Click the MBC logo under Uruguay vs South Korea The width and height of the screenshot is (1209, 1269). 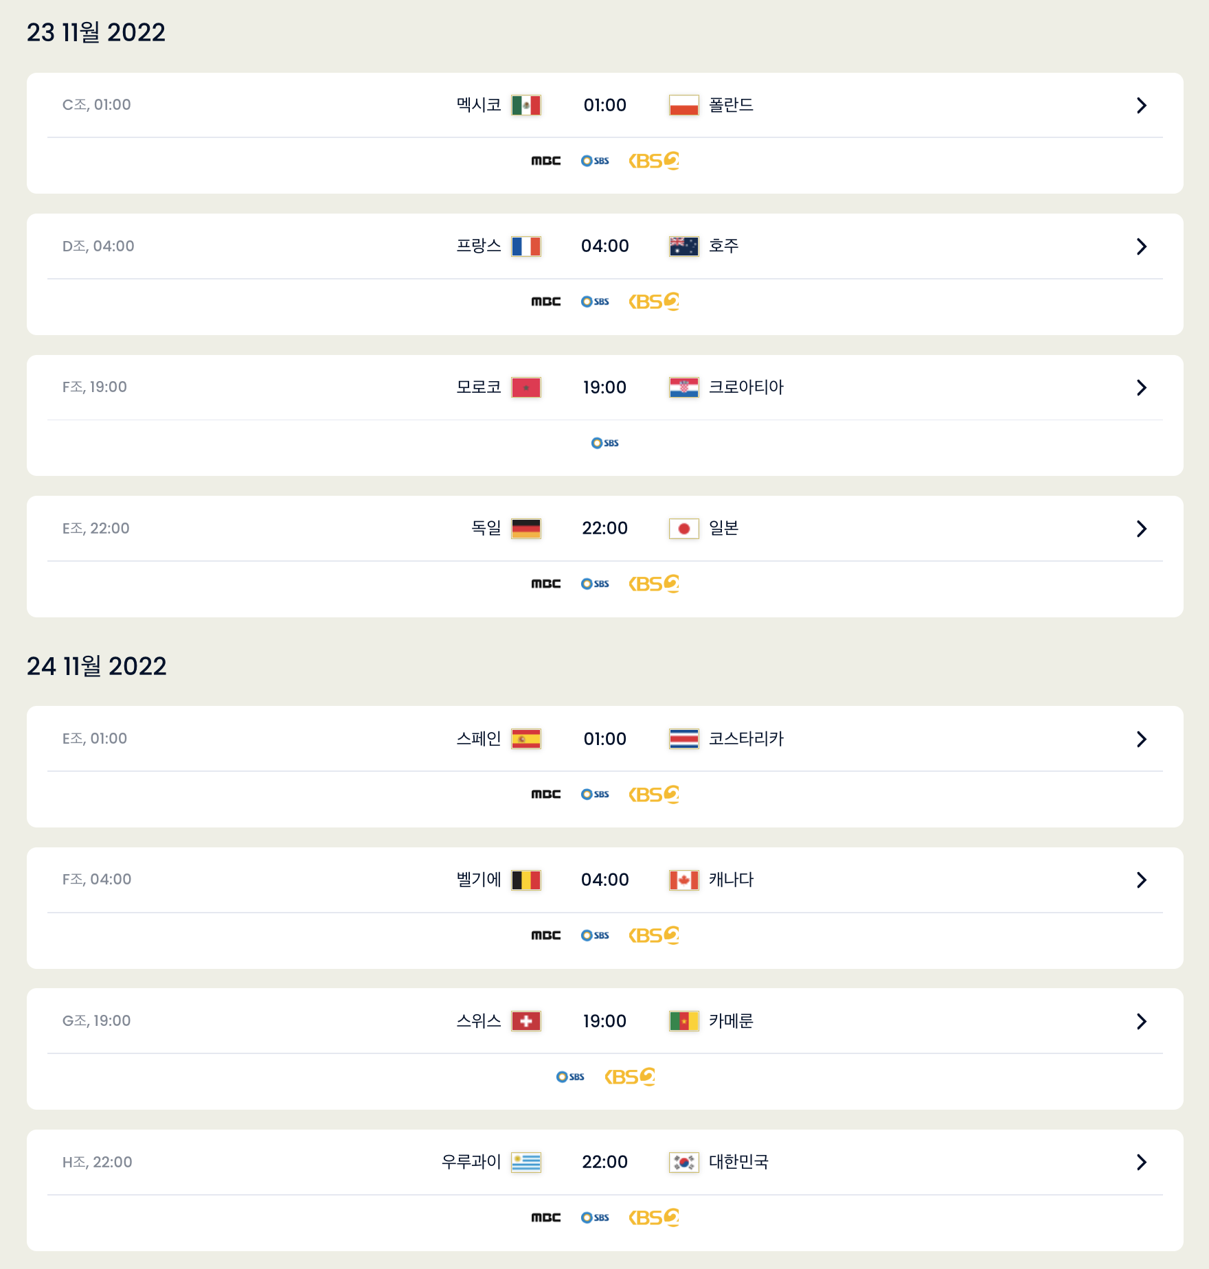tap(545, 1217)
